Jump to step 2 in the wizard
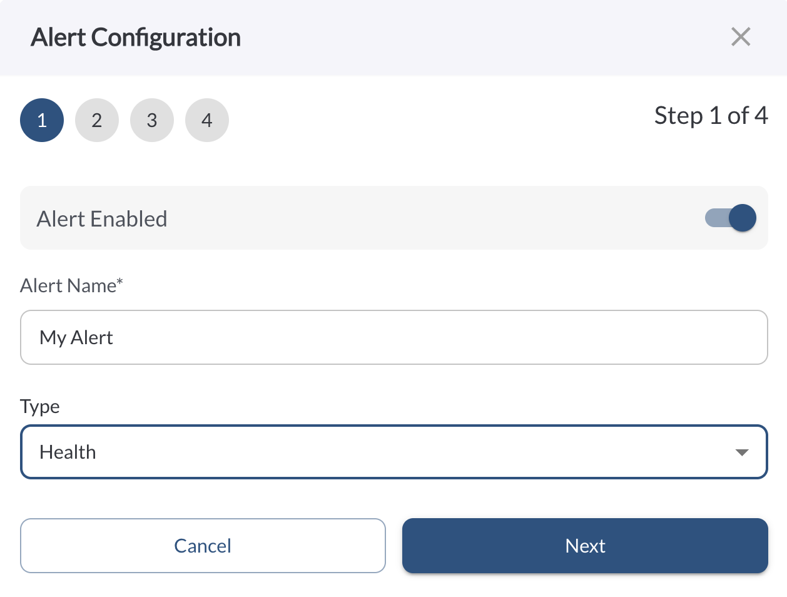The height and width of the screenshot is (597, 787). coord(97,120)
